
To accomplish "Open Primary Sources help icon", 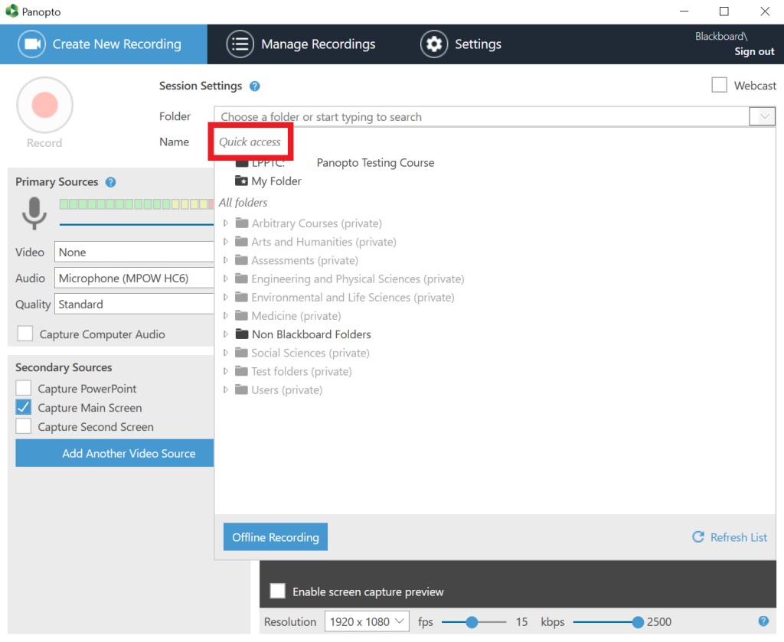I will (110, 182).
